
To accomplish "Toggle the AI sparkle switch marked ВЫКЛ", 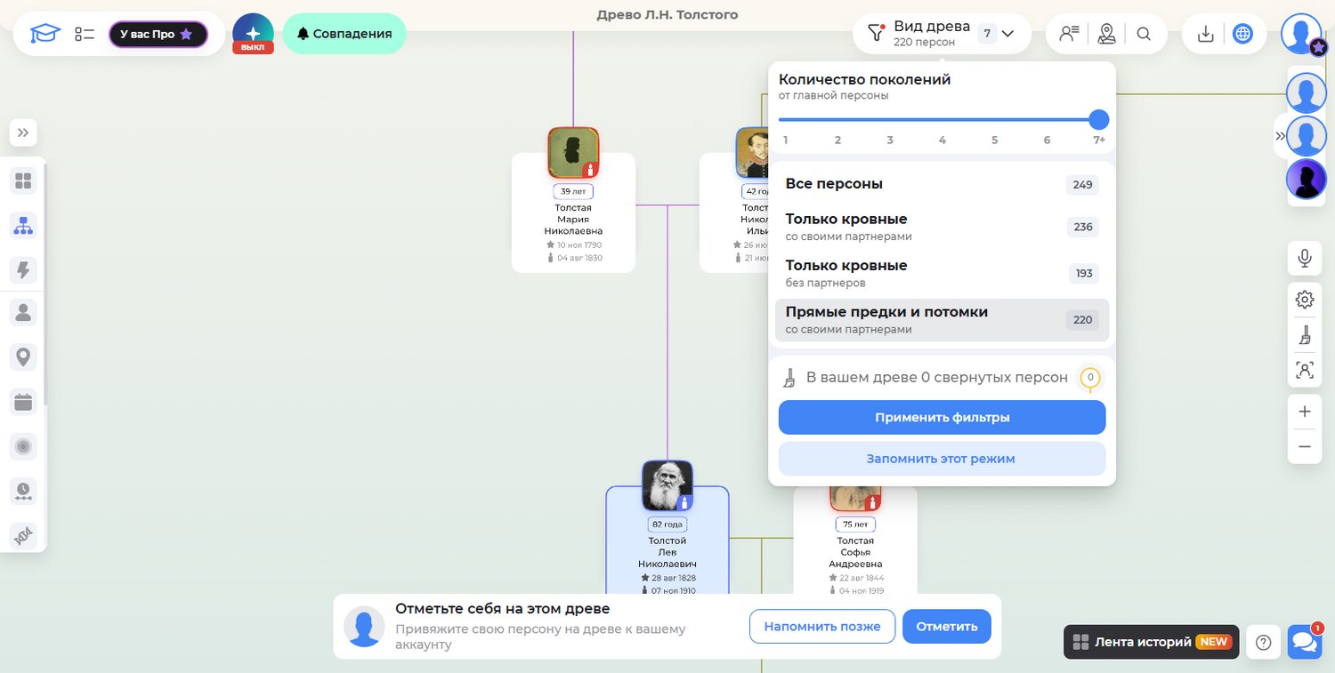I will (x=253, y=34).
